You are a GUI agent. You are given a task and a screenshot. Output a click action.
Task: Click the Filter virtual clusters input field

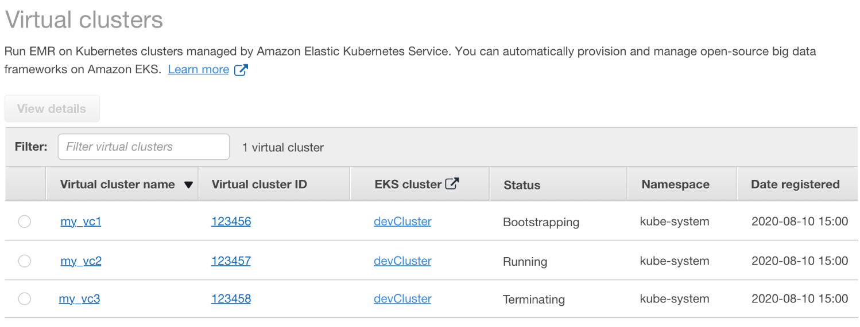click(144, 147)
